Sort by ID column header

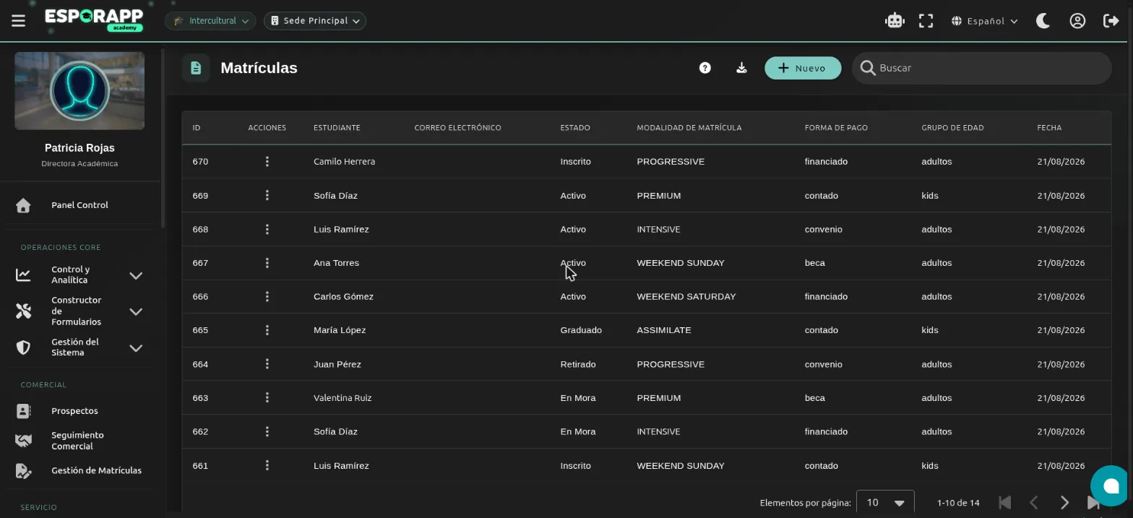point(197,128)
